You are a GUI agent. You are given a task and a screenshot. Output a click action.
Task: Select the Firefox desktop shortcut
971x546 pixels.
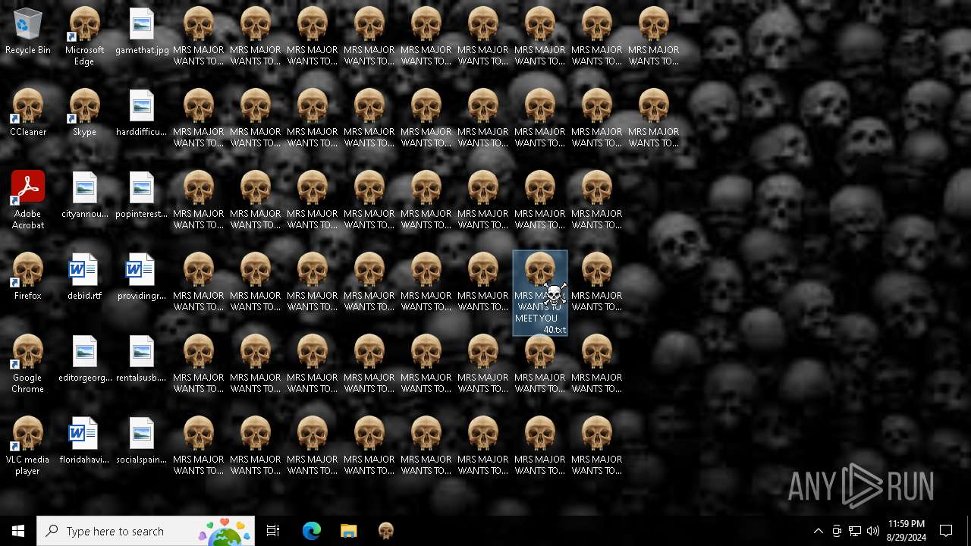tap(28, 277)
